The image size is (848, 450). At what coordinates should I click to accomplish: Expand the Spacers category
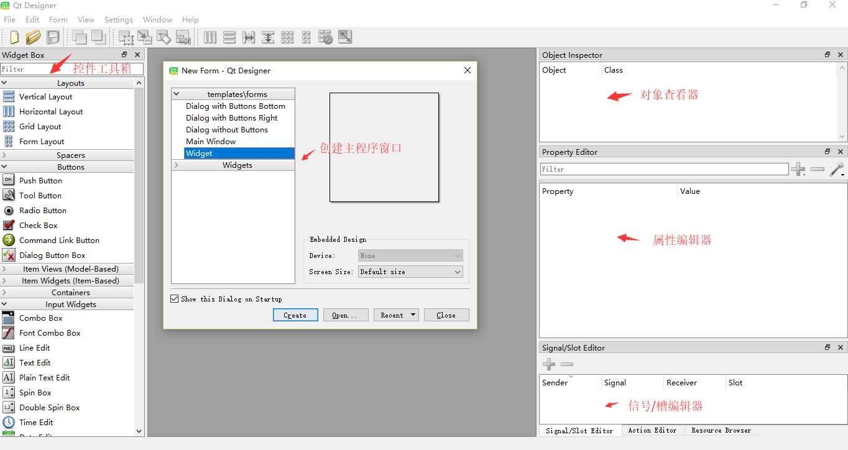click(5, 155)
